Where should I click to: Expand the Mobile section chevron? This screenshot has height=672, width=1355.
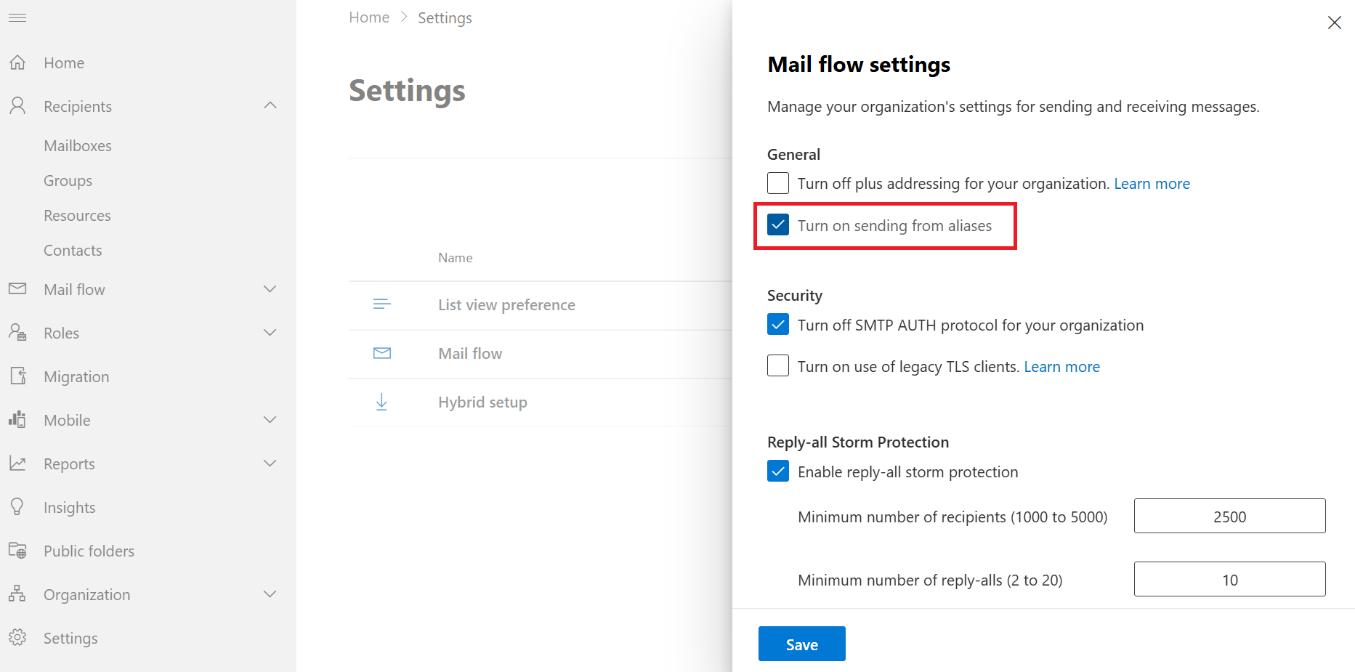pos(270,420)
